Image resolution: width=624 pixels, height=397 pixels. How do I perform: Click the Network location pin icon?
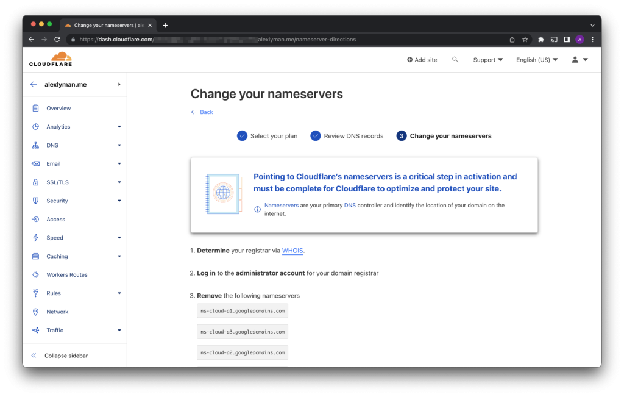[x=35, y=312]
